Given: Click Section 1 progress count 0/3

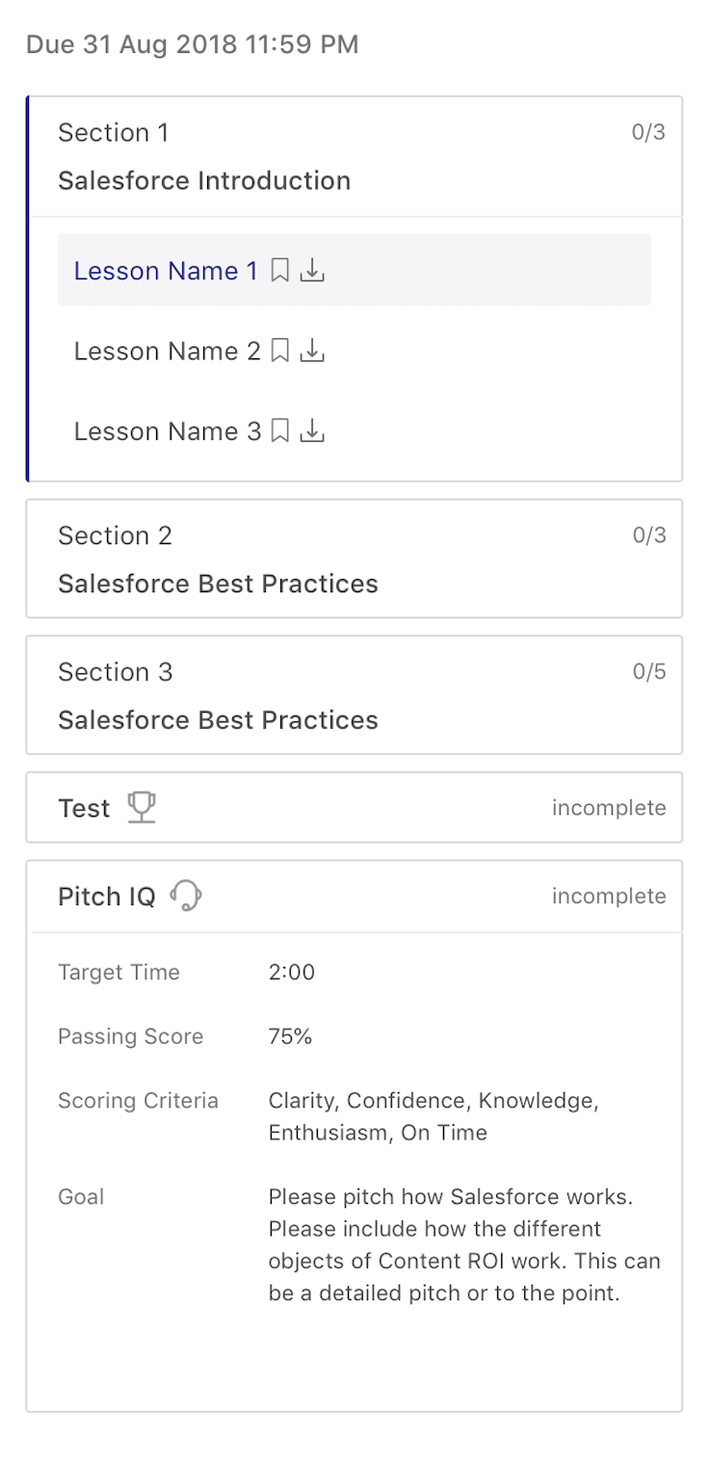Looking at the screenshot, I should click(x=648, y=132).
